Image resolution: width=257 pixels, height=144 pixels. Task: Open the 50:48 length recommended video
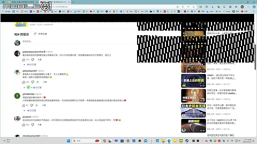click(x=193, y=96)
